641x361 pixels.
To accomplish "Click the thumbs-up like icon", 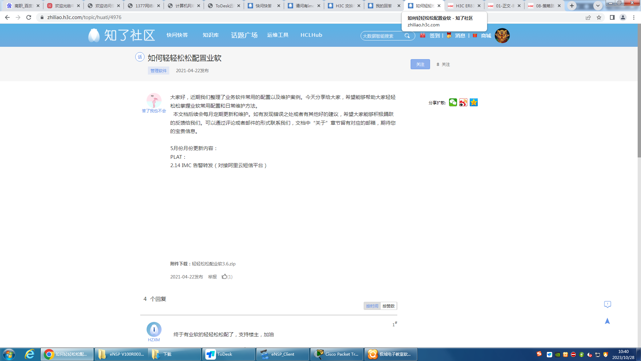I will (x=224, y=276).
